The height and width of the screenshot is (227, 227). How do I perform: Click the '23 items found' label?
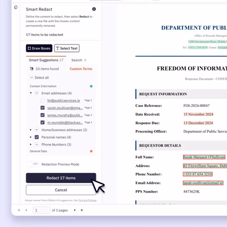click(47, 69)
